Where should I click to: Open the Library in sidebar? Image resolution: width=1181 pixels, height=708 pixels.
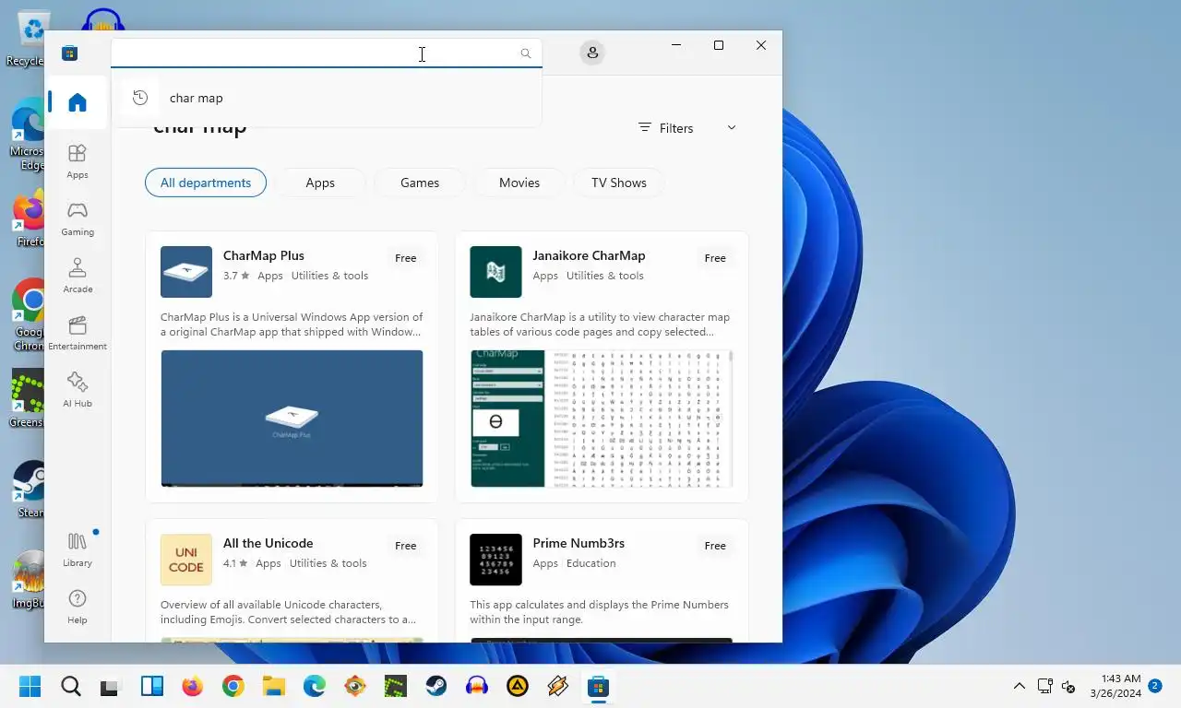[x=78, y=549]
